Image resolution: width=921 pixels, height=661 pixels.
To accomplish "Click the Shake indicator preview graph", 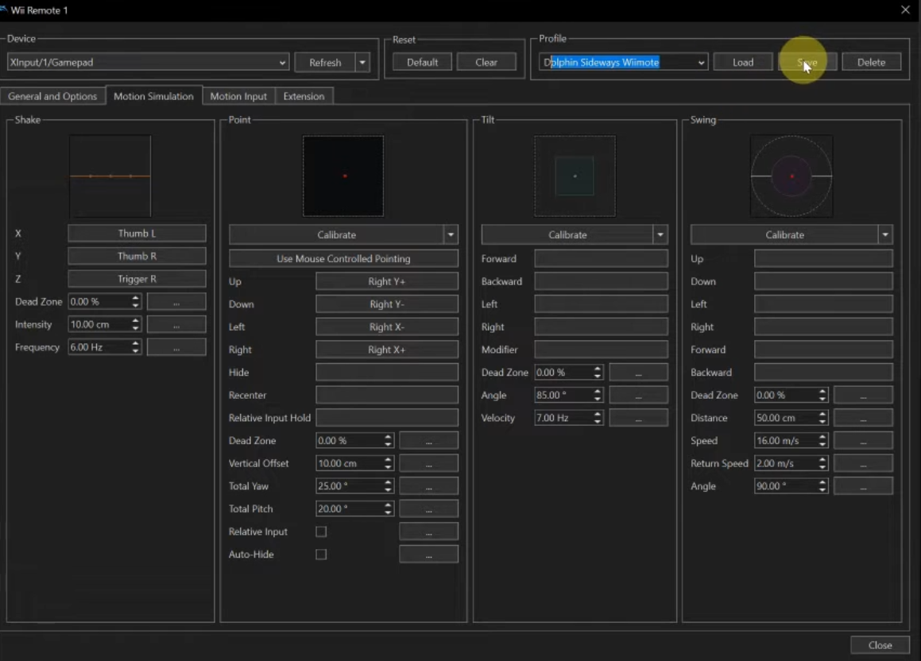I will click(x=110, y=176).
